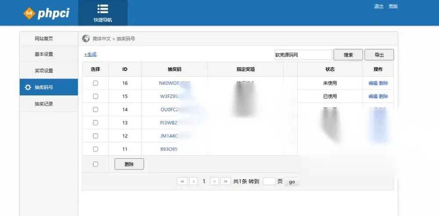Go to first page with « button
Image resolution: width=439 pixels, height=216 pixels.
tap(182, 181)
